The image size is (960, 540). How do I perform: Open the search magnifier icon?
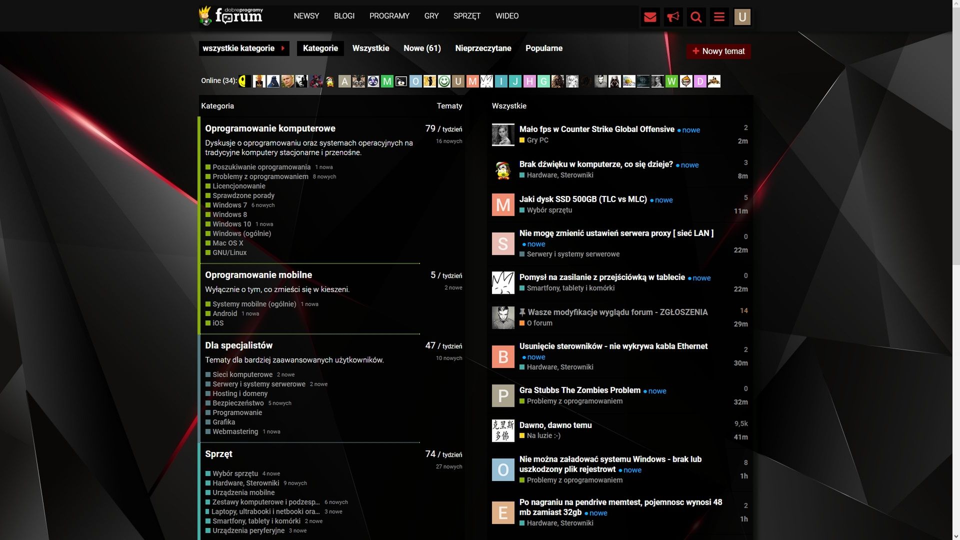(696, 17)
